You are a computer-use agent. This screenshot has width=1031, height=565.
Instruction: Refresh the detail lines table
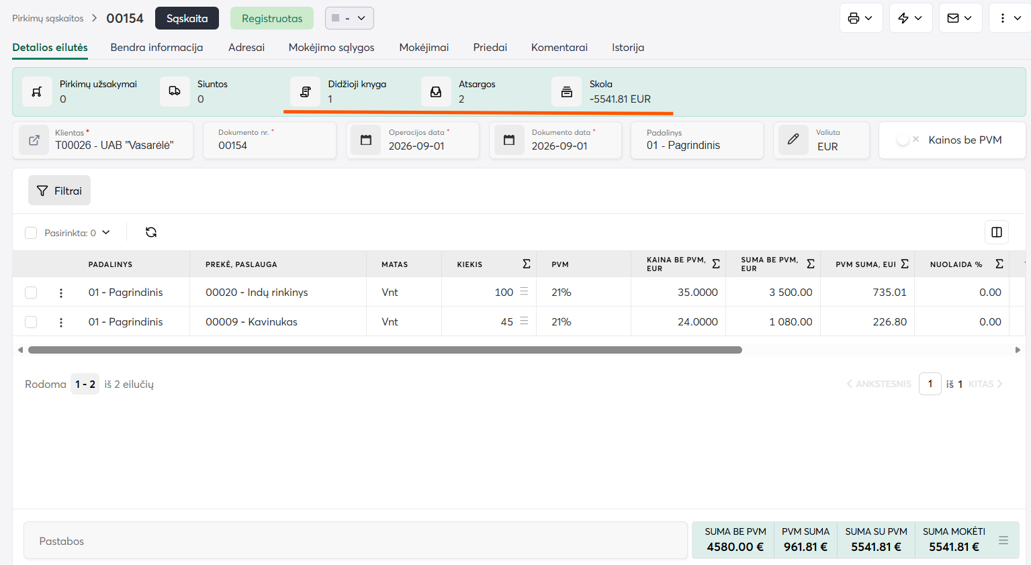point(151,232)
